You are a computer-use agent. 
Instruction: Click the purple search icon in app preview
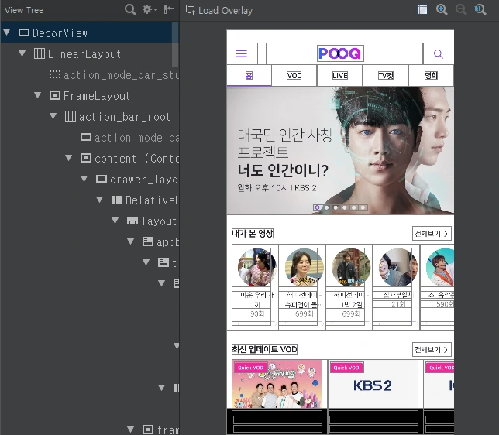point(439,53)
